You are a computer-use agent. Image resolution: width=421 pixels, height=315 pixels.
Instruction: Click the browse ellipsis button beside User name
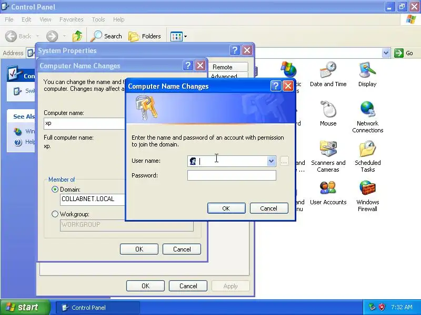[x=284, y=161]
